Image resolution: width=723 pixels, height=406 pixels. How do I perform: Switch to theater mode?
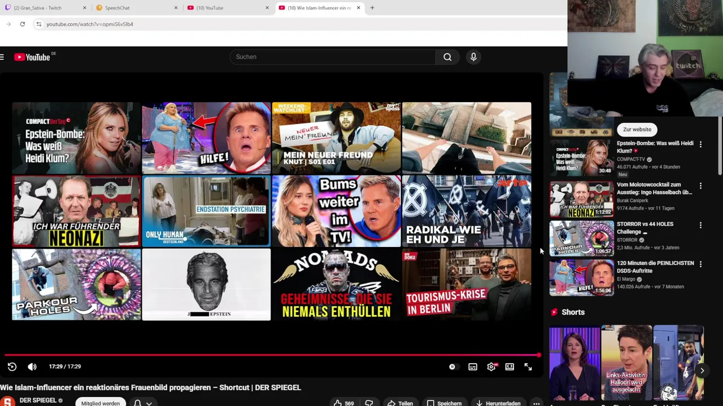(x=509, y=367)
